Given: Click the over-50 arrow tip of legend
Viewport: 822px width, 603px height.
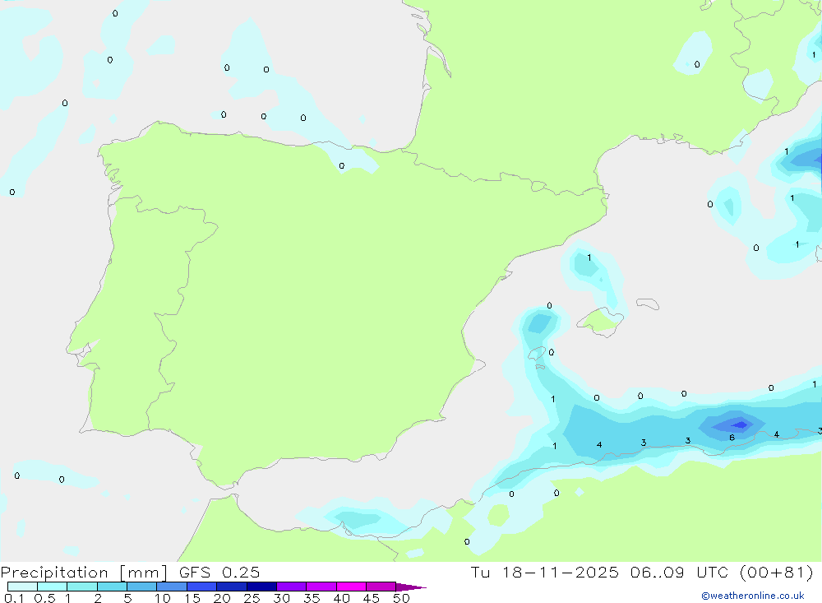Looking at the screenshot, I should 411,587.
